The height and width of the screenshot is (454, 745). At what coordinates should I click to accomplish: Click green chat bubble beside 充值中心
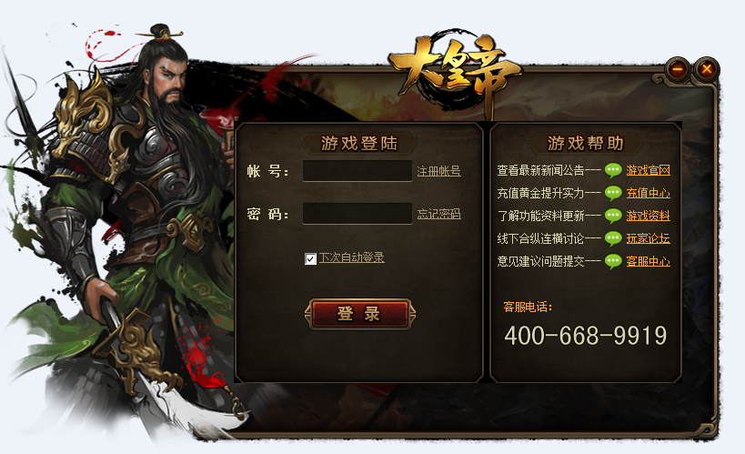click(x=613, y=193)
